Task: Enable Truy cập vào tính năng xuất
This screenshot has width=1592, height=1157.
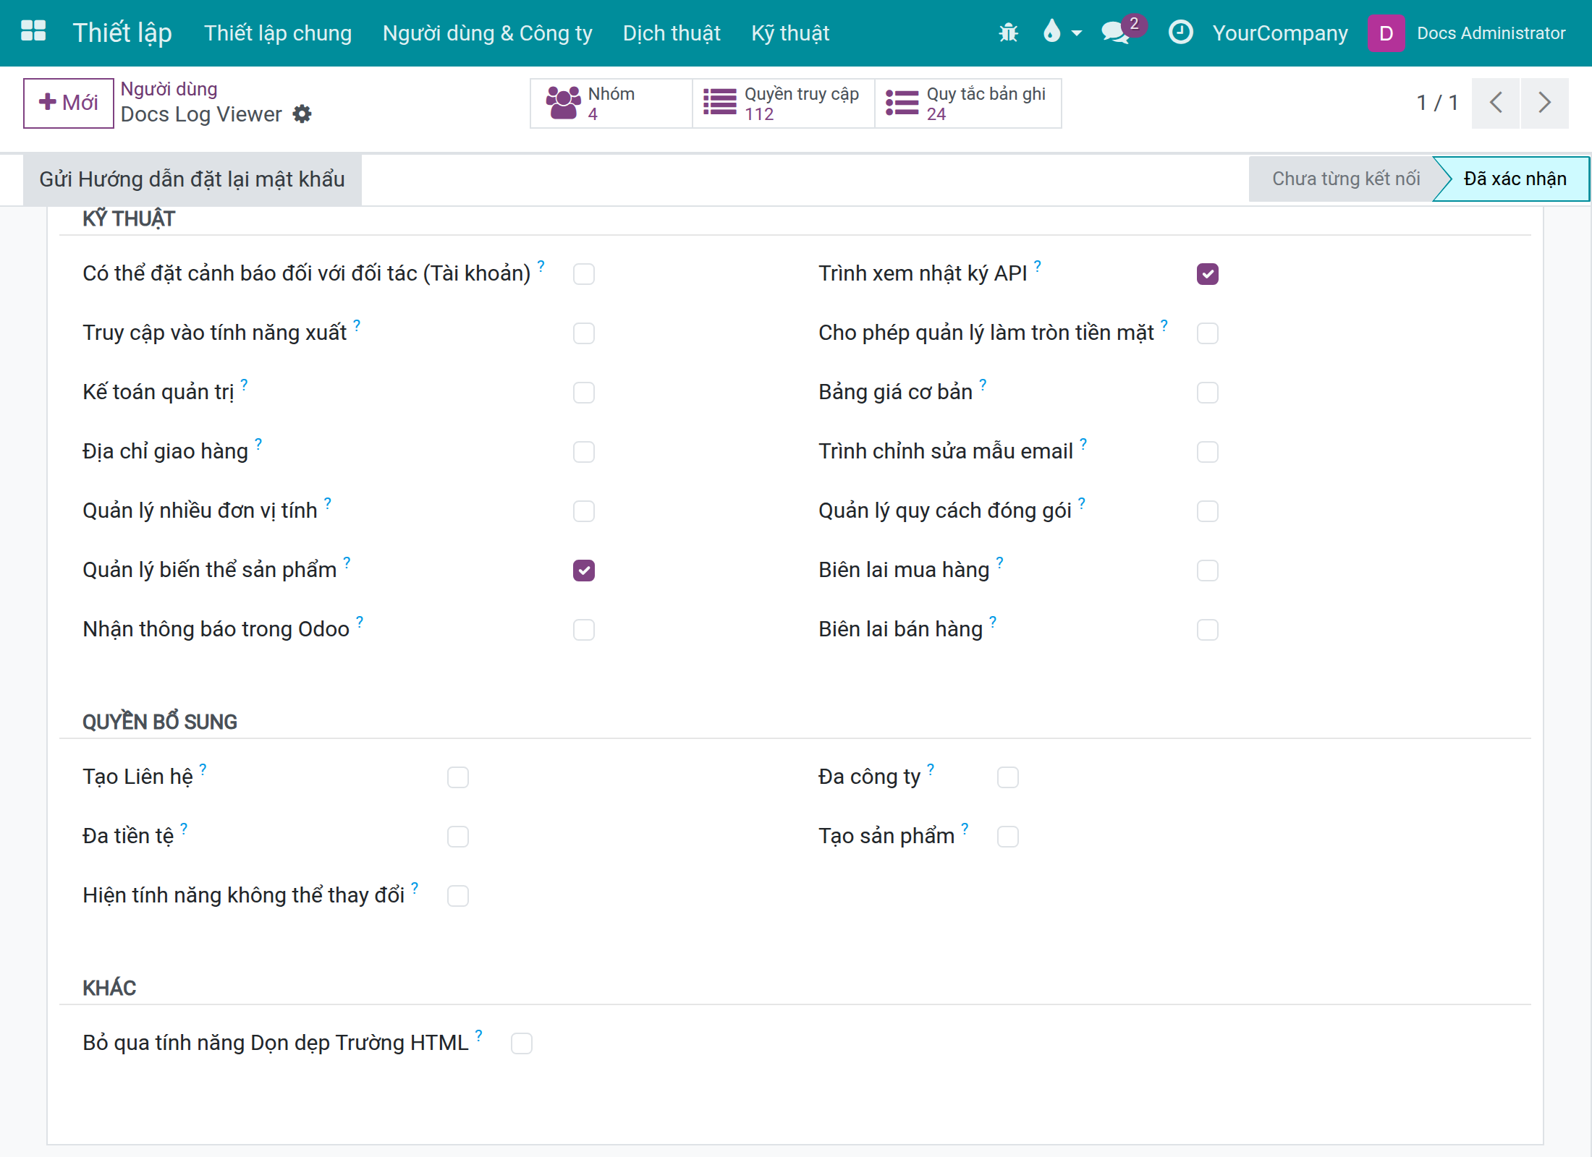Action: pos(584,333)
